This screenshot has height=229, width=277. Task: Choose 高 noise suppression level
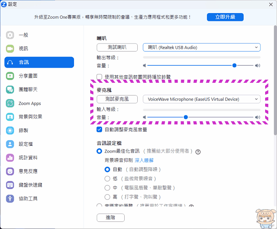(x=107, y=197)
